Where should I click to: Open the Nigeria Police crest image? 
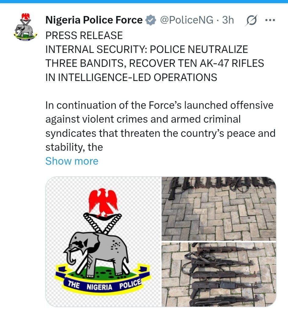point(103,241)
